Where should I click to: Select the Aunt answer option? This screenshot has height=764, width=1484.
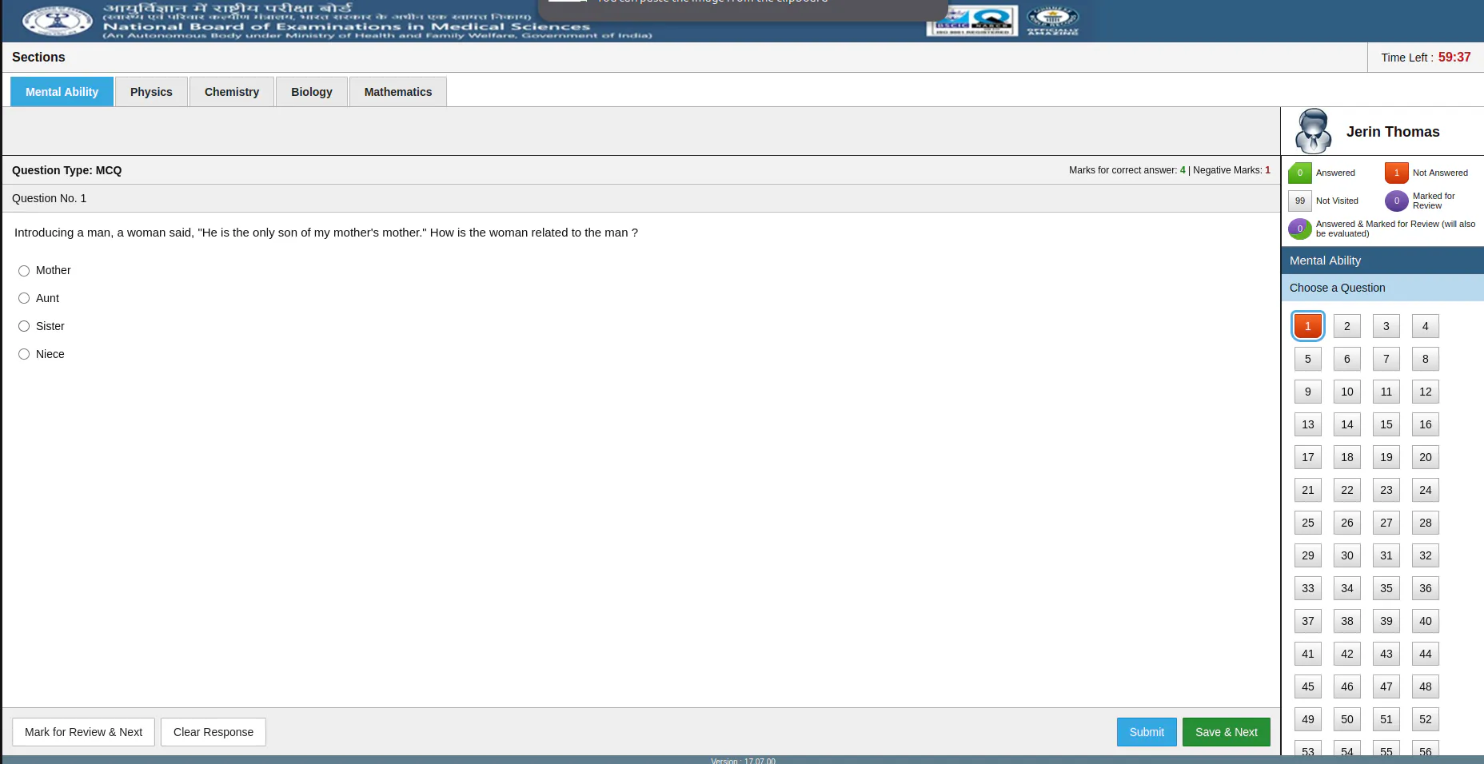click(24, 298)
